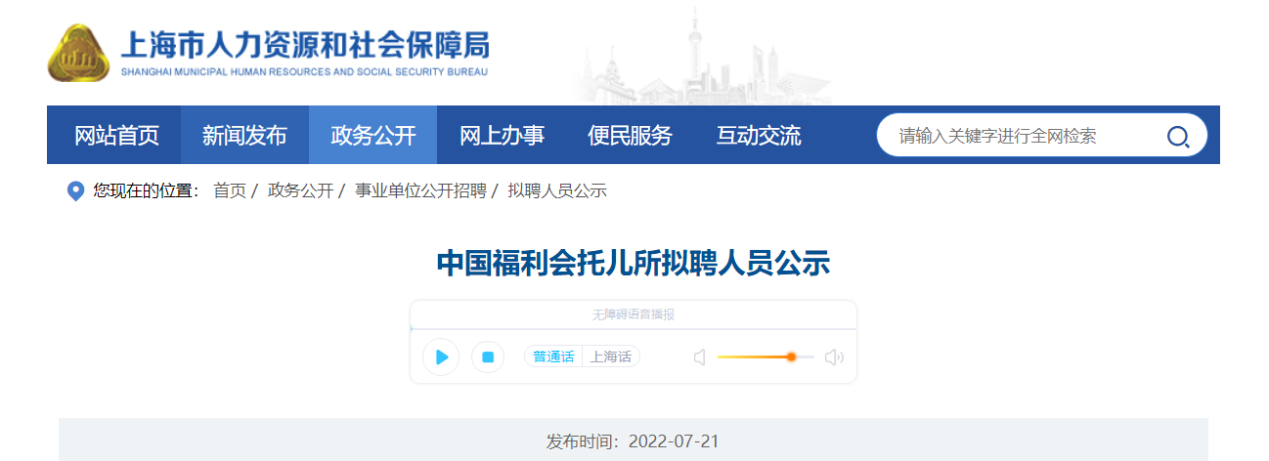Go to 首页 breadcrumb link
This screenshot has height=461, width=1269.
pos(230,191)
